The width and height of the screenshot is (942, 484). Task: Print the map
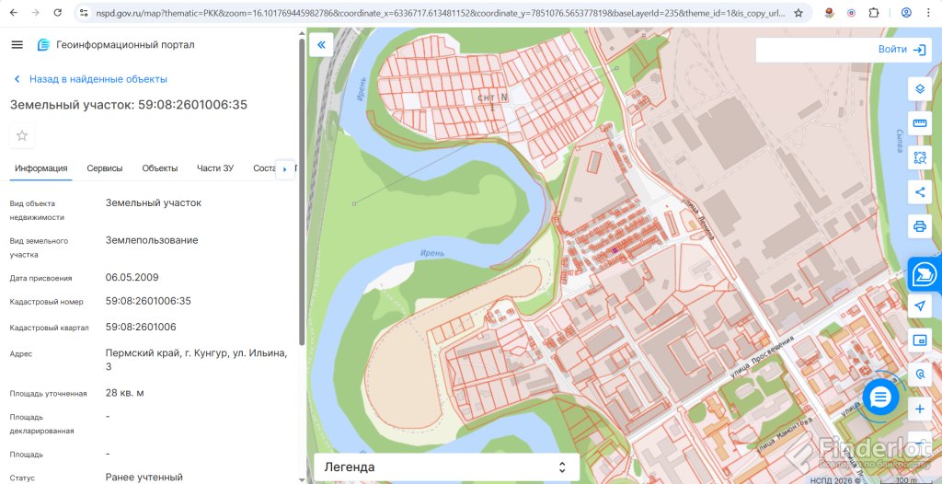pyautogui.click(x=919, y=226)
